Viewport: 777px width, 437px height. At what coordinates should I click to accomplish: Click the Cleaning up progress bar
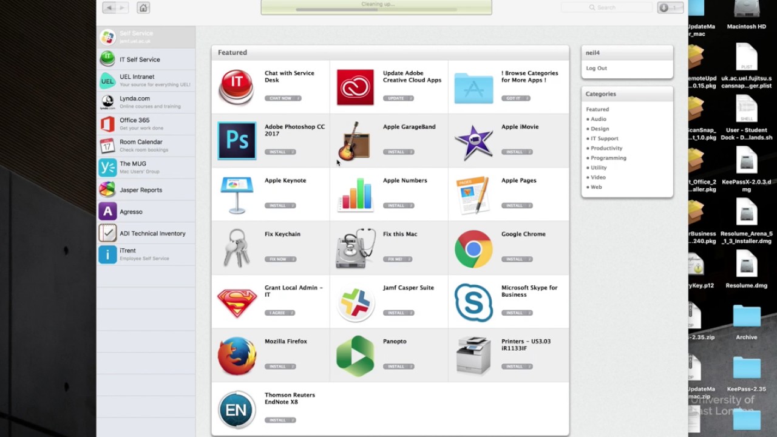click(x=376, y=10)
